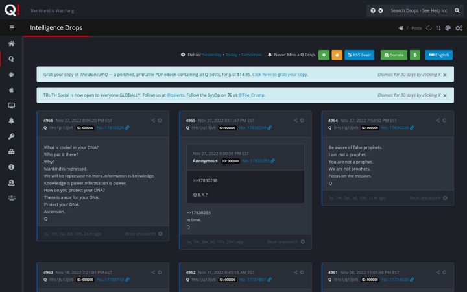Viewport: 467px width, 292px height.
Task: Open the RSS Feed button
Action: coord(359,55)
